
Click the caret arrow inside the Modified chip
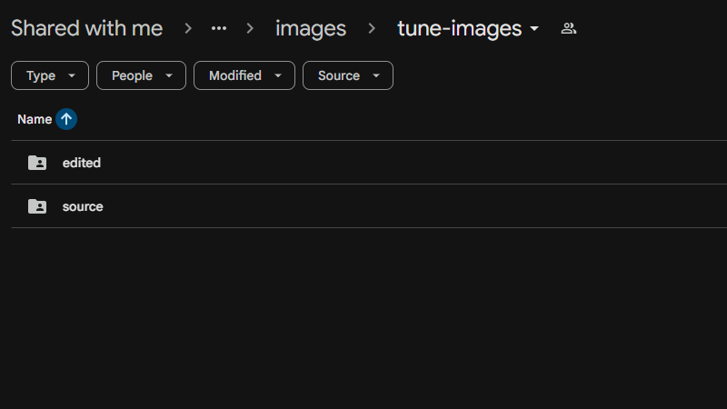pos(278,76)
